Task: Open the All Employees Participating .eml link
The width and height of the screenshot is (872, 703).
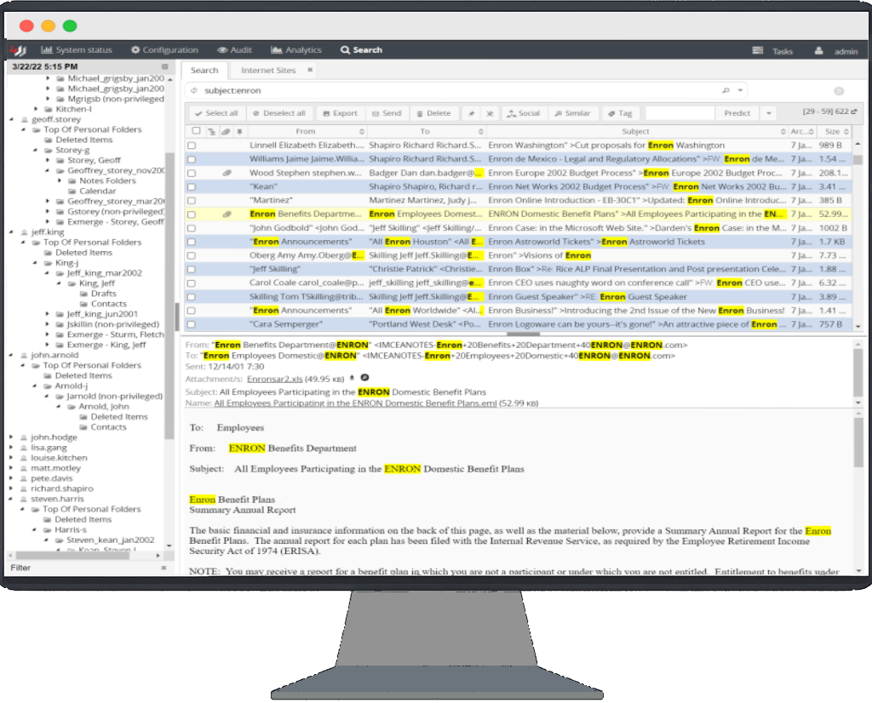Action: [x=355, y=403]
